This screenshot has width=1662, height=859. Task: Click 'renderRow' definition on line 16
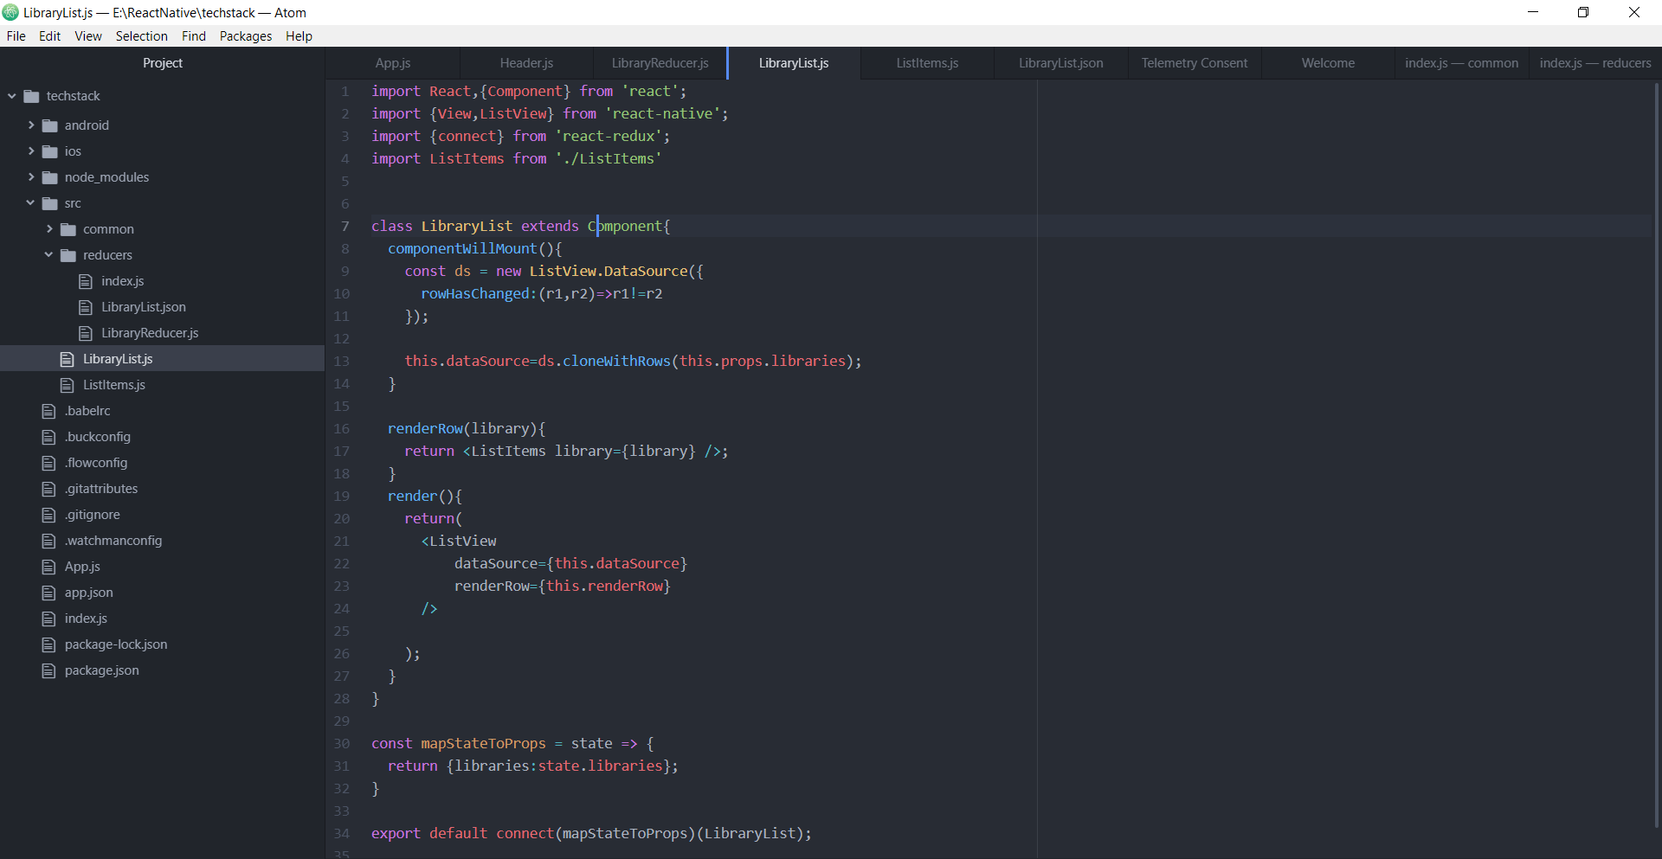425,429
